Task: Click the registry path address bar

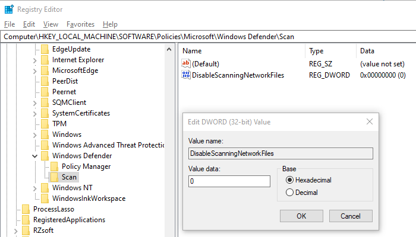Action: (208, 37)
